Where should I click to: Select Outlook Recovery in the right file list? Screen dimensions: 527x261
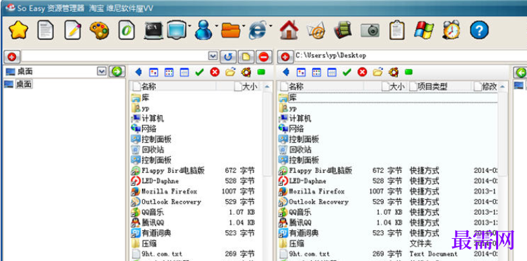click(318, 202)
